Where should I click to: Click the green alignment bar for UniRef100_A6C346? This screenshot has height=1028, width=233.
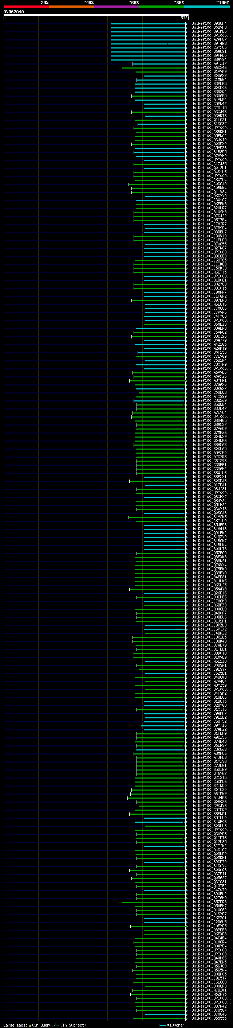pos(154,67)
